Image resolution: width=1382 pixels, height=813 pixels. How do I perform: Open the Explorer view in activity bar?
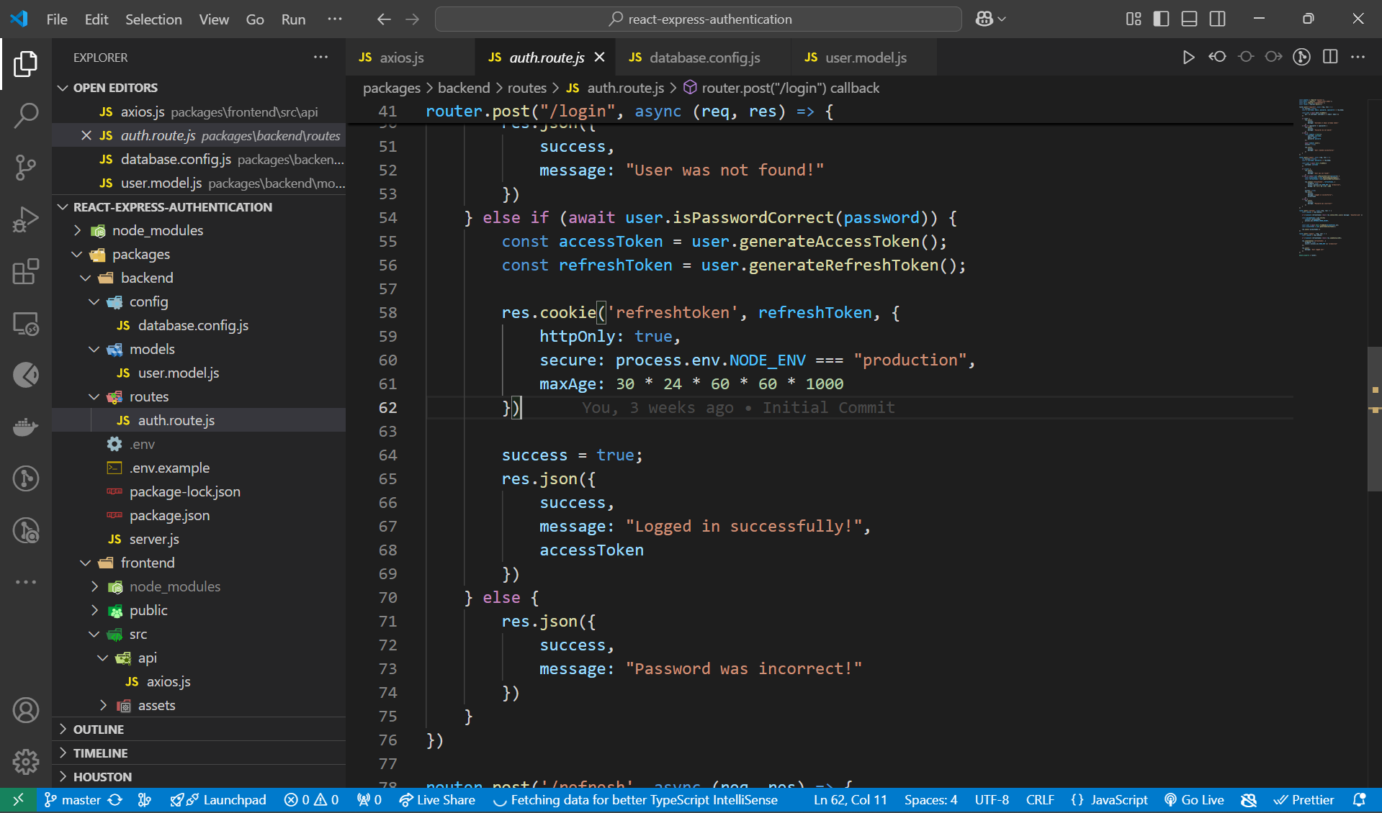point(26,64)
